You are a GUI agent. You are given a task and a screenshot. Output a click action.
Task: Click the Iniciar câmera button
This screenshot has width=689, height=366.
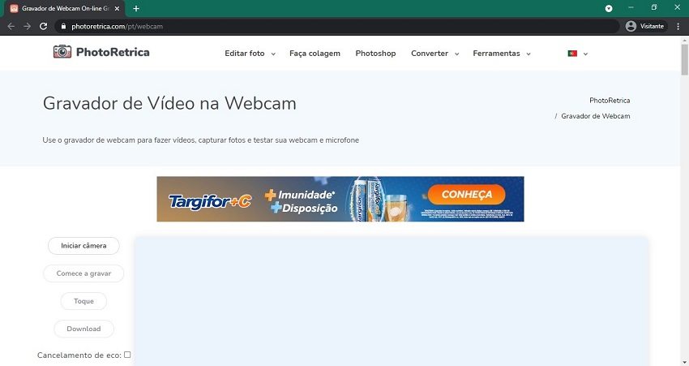(x=83, y=245)
